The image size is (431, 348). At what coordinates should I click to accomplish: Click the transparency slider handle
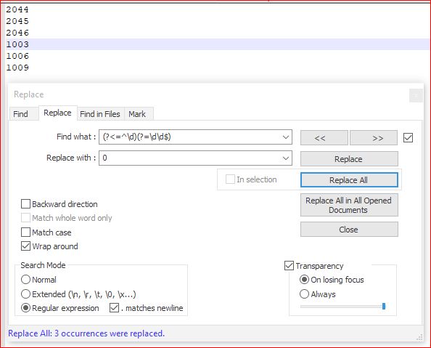[384, 306]
